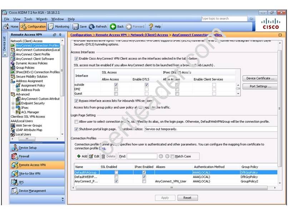The height and width of the screenshot is (216, 288).
Task: Open AAA Server Groups item
Action: pos(29,126)
